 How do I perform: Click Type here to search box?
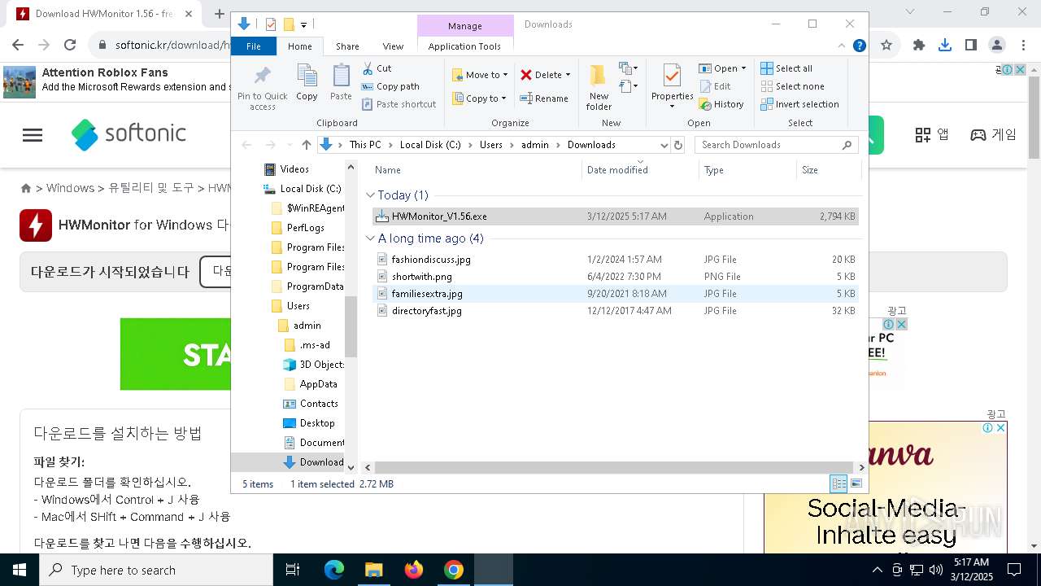[x=156, y=570]
